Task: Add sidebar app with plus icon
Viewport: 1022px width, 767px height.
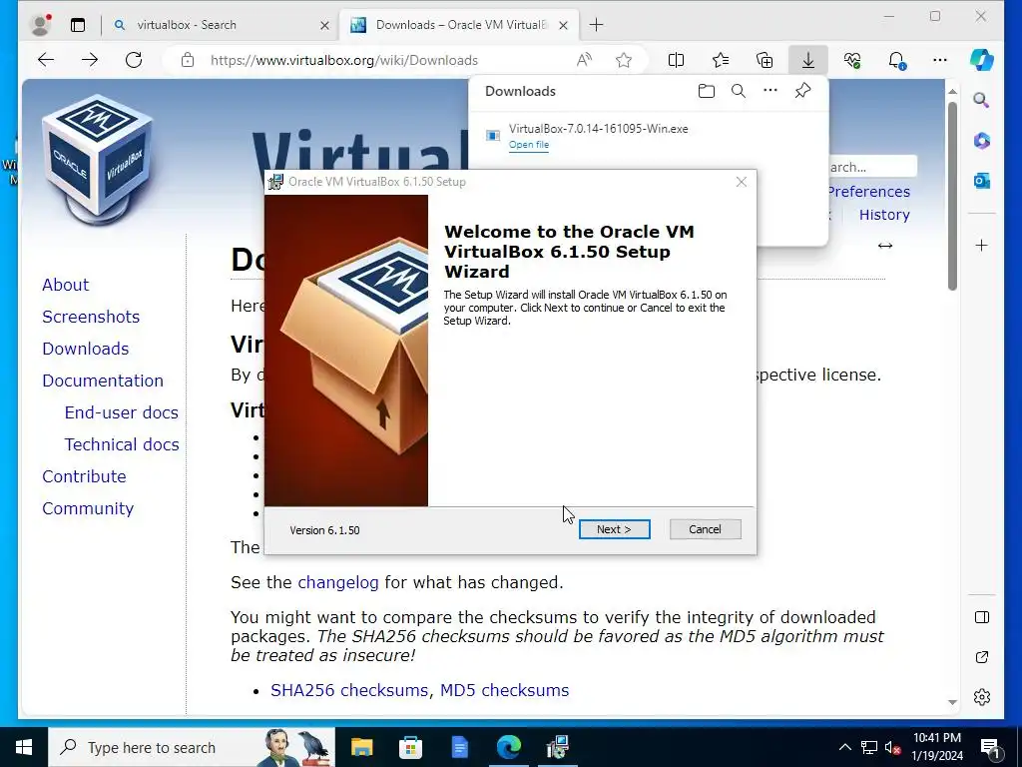Action: coord(982,246)
